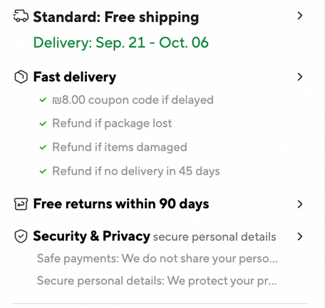Expand Free returns within 90 days chevron

(300, 204)
